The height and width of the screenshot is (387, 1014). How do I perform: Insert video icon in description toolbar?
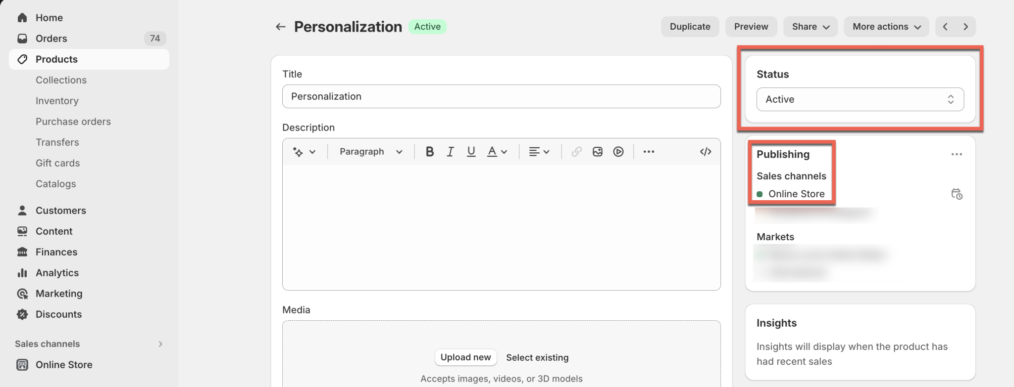coord(618,152)
